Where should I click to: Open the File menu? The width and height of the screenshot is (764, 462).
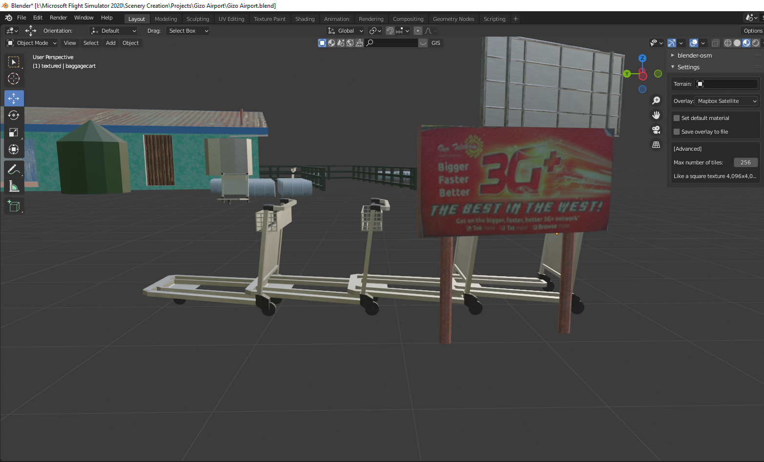pyautogui.click(x=21, y=18)
